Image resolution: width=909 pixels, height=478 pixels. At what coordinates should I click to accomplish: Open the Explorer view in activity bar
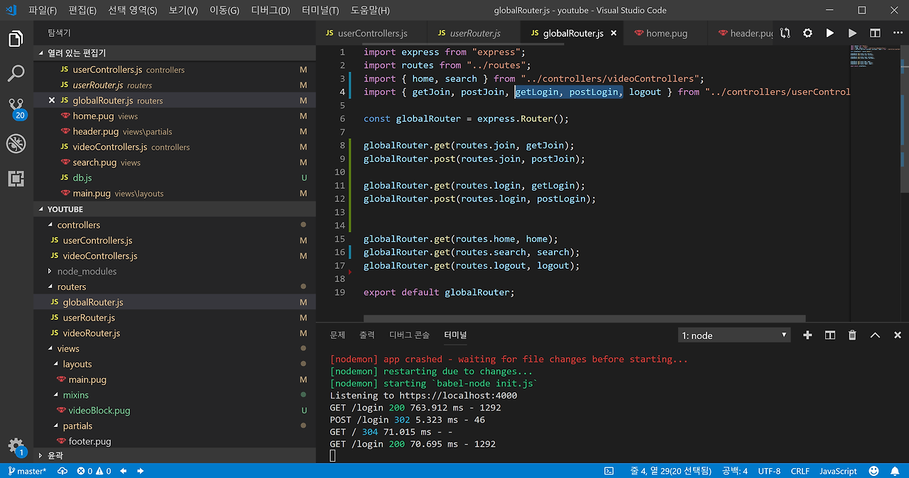pyautogui.click(x=16, y=39)
